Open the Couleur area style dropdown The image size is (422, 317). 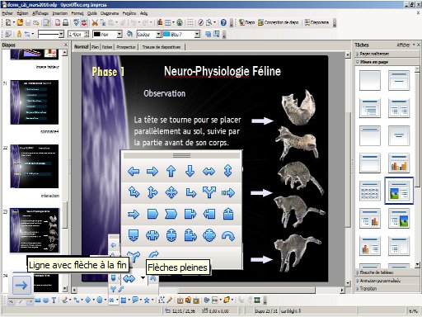pyautogui.click(x=158, y=34)
